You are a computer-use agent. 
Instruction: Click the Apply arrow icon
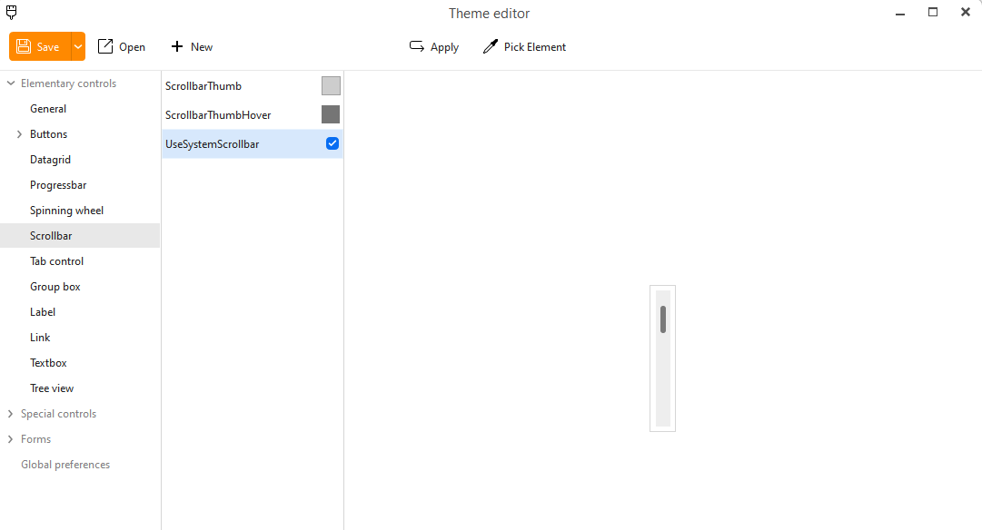416,46
